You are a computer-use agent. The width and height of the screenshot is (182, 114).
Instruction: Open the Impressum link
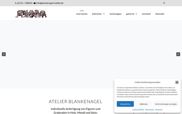[x=159, y=109]
